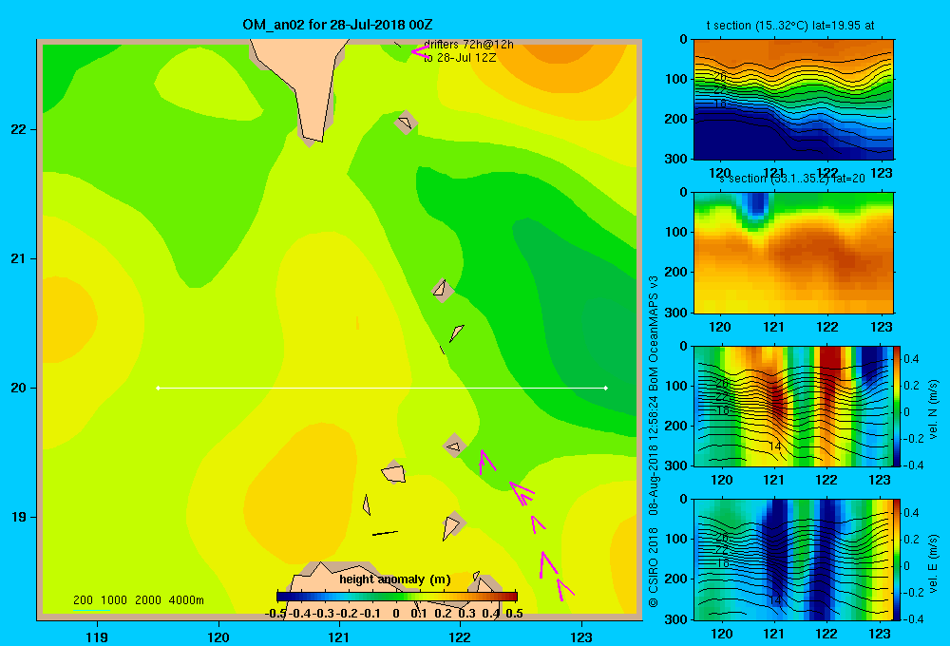The image size is (950, 646).
Task: Click depth tick 0 on vel. E section
Action: (x=683, y=500)
